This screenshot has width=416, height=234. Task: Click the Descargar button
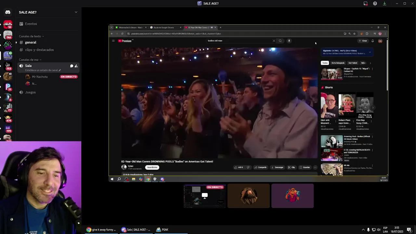pyautogui.click(x=277, y=167)
